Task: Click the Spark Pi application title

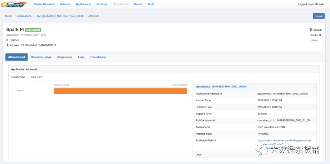Action: [15, 30]
